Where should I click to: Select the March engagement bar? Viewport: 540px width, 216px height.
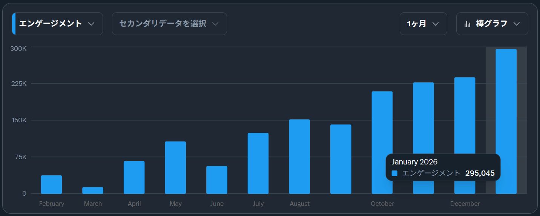coord(93,190)
